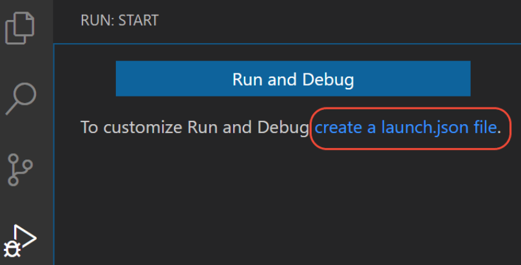Click the create a launch.json file link
The width and height of the screenshot is (521, 265).
[406, 127]
